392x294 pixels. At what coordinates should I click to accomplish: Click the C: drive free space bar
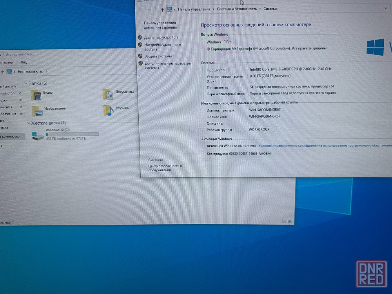coord(72,134)
